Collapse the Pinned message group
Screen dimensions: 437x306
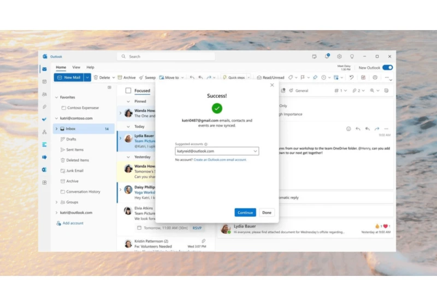click(128, 102)
